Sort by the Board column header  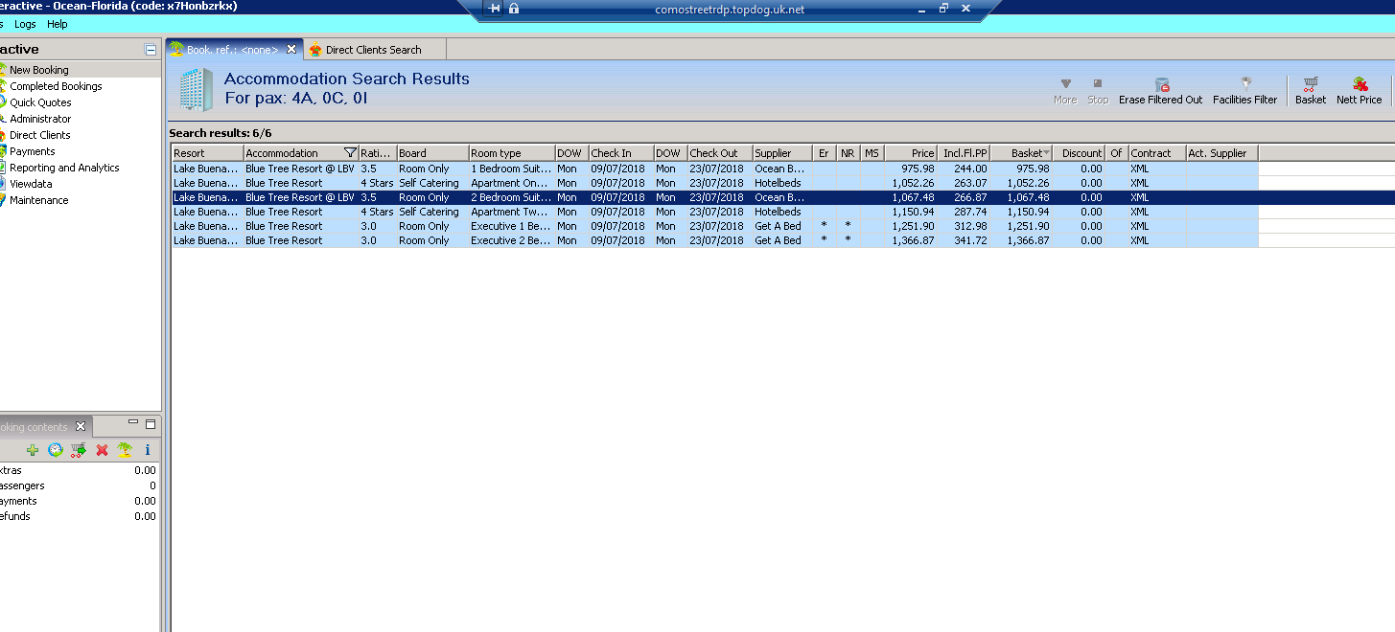coord(432,153)
